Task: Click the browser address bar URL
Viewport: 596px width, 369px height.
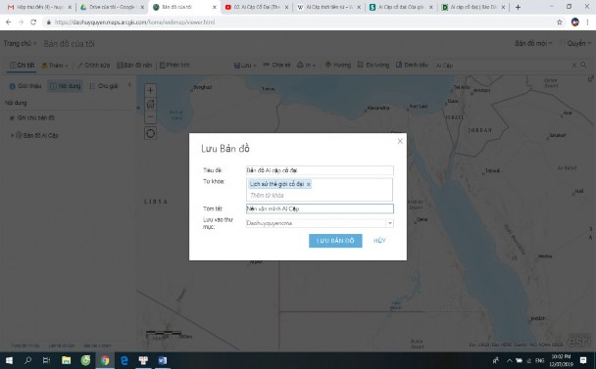Action: (x=134, y=22)
